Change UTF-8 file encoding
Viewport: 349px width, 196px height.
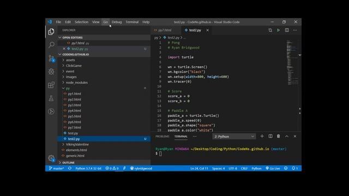pos(233,168)
